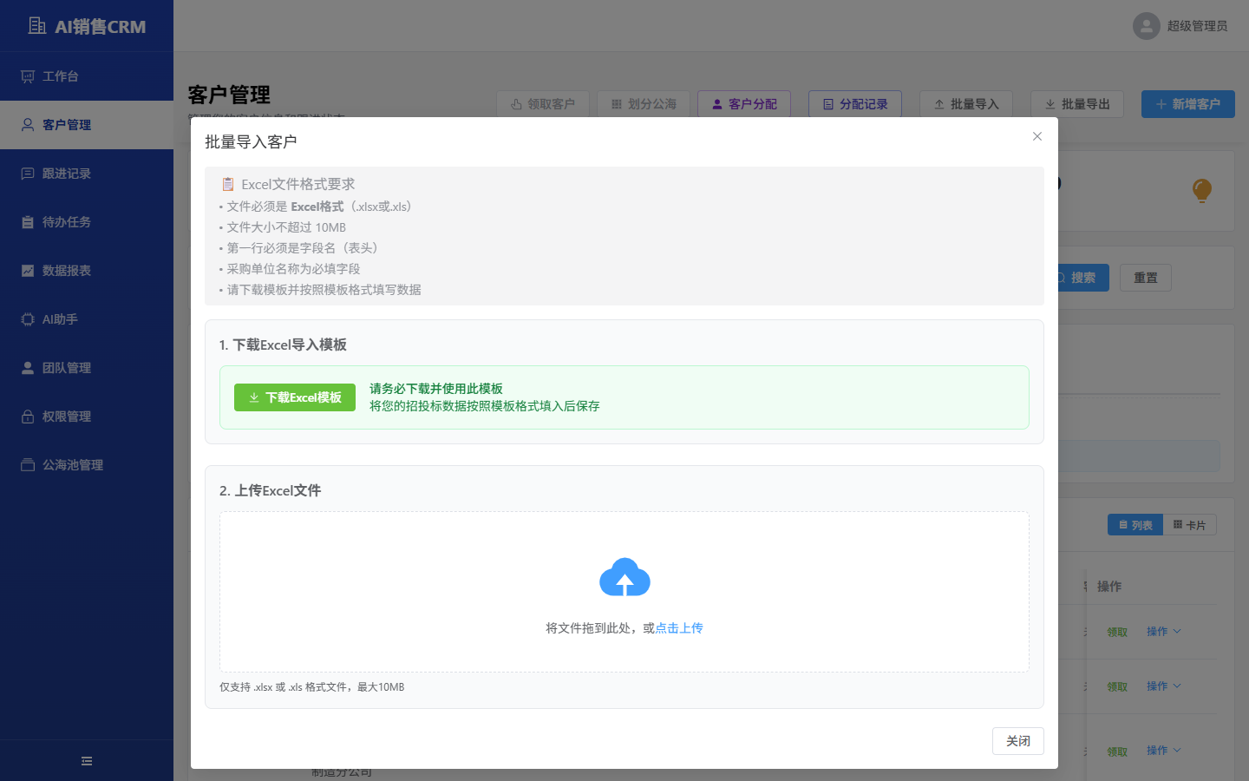Click 领取 in the second table row
1249x781 pixels.
[1117, 687]
